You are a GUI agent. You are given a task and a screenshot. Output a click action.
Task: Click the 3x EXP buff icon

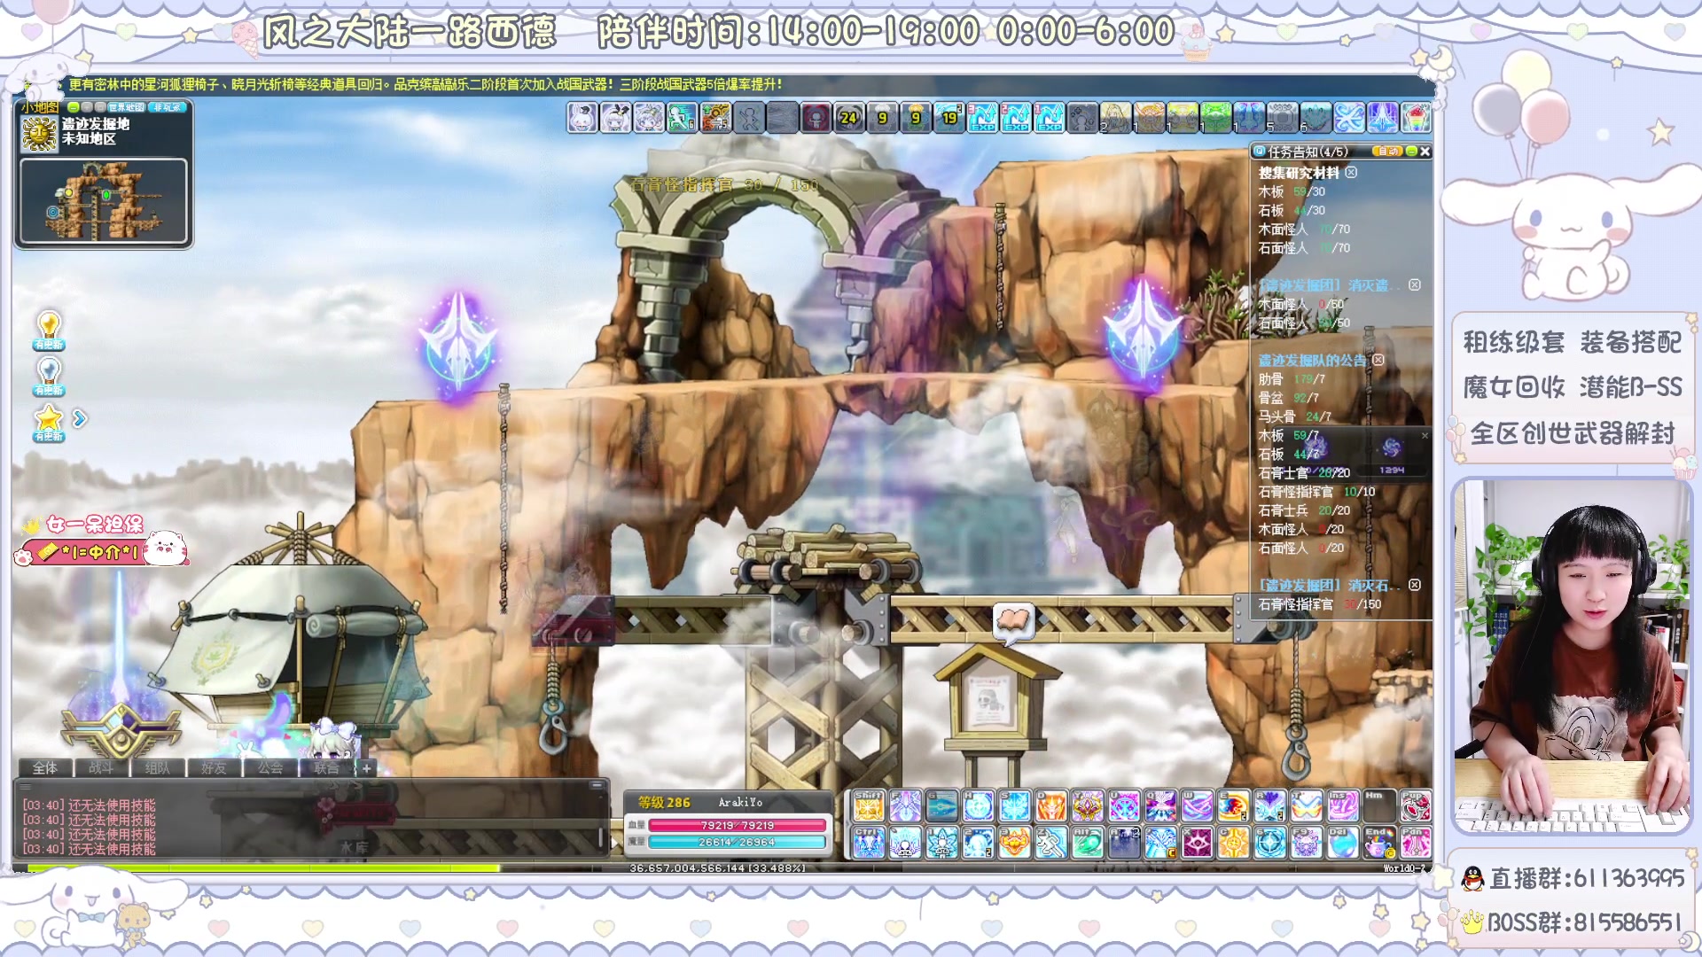click(x=982, y=117)
